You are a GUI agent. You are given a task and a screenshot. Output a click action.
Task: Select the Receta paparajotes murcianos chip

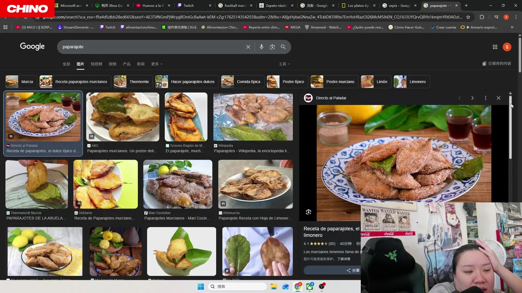coord(75,82)
